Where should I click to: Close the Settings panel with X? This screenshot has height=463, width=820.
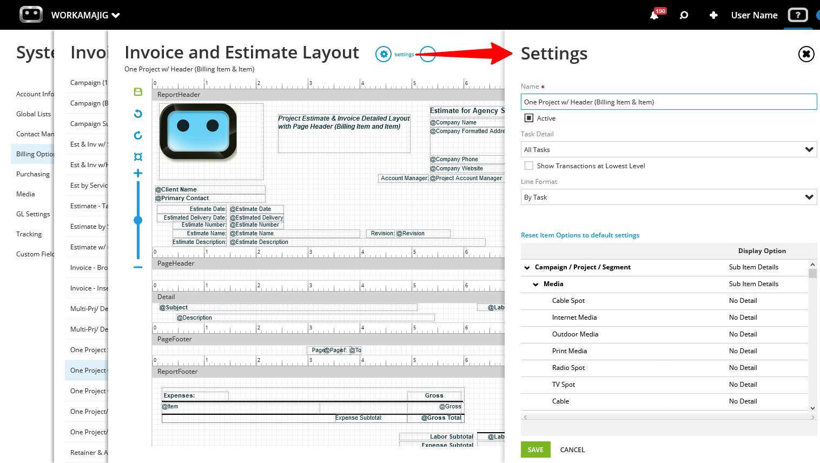806,54
